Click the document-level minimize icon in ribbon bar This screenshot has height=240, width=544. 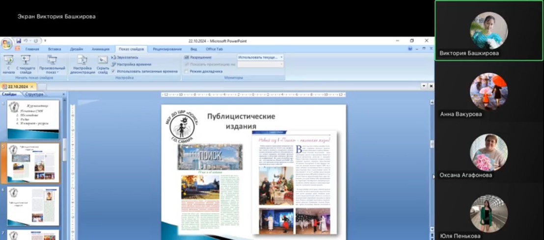point(417,49)
